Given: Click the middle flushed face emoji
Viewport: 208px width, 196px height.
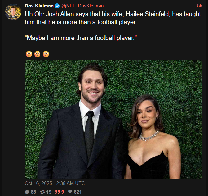Looking at the screenshot, I should (x=37, y=54).
